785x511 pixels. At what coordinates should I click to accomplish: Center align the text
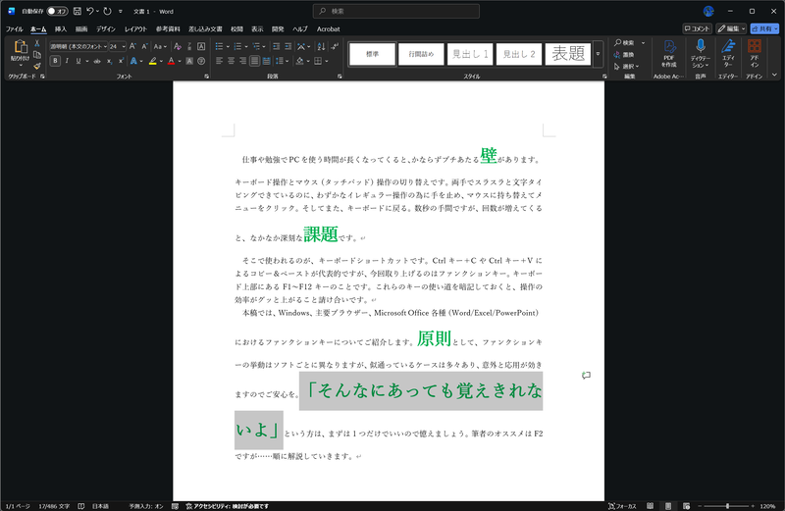click(x=231, y=61)
